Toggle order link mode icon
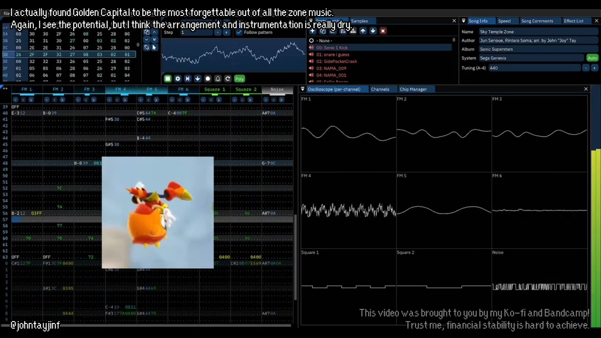 tap(146, 47)
